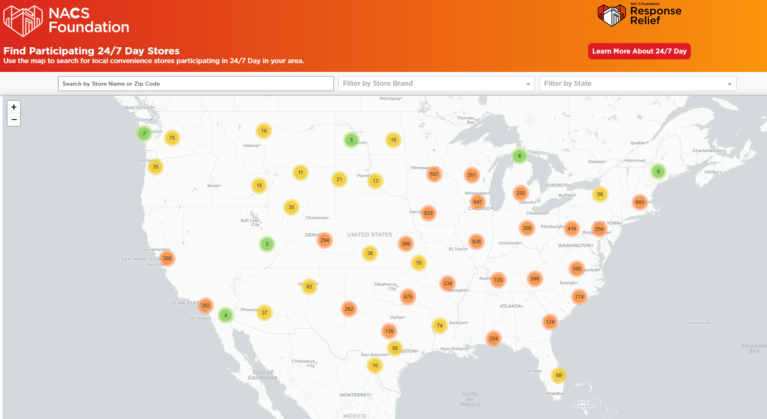Click the green 6 cluster in northern Michigan

click(520, 156)
